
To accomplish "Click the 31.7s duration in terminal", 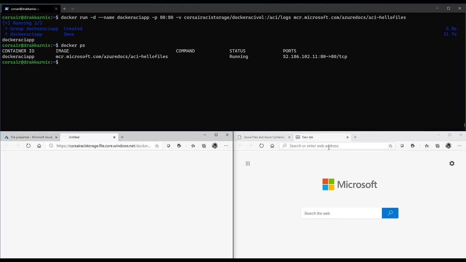I will click(x=450, y=34).
